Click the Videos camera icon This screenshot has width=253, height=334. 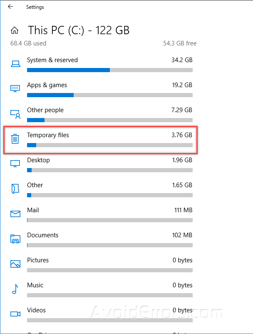click(15, 314)
